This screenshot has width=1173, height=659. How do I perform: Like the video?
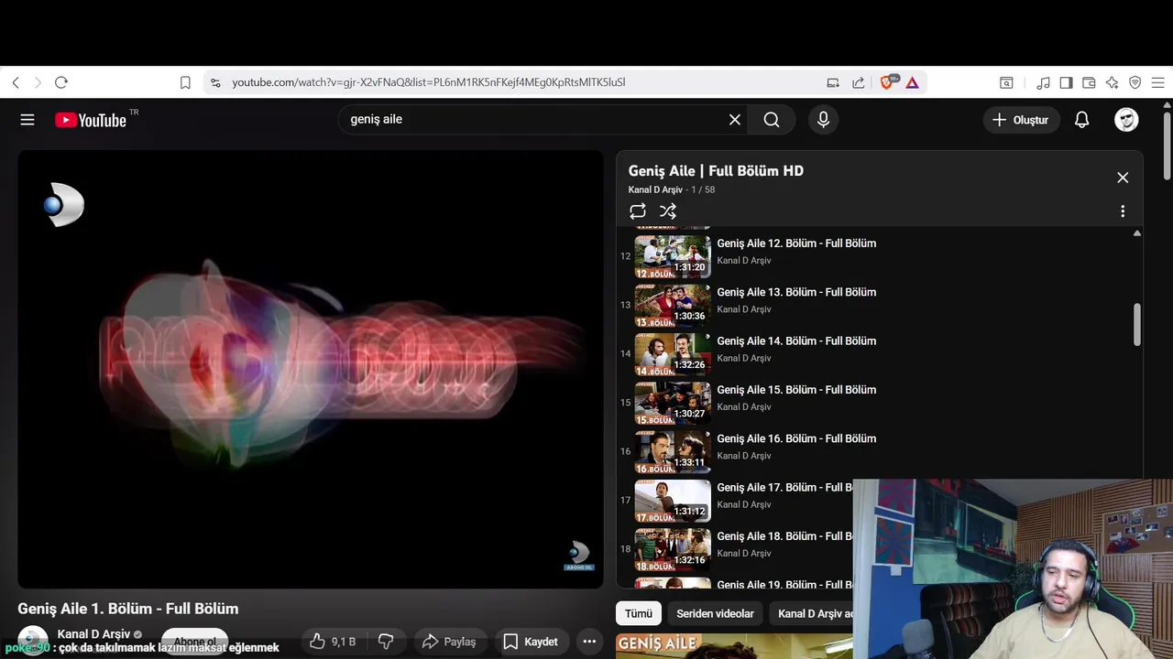pos(332,642)
